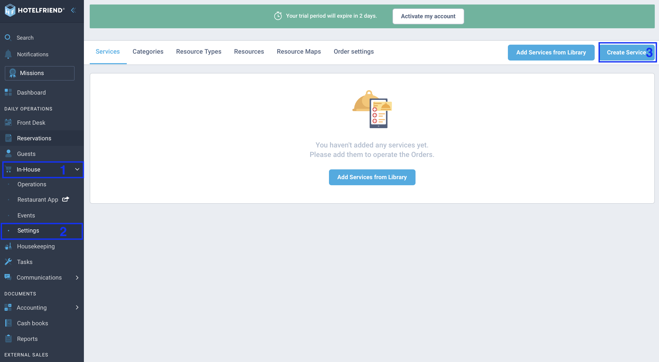Click top Add Services from Library button
This screenshot has width=659, height=362.
[551, 52]
